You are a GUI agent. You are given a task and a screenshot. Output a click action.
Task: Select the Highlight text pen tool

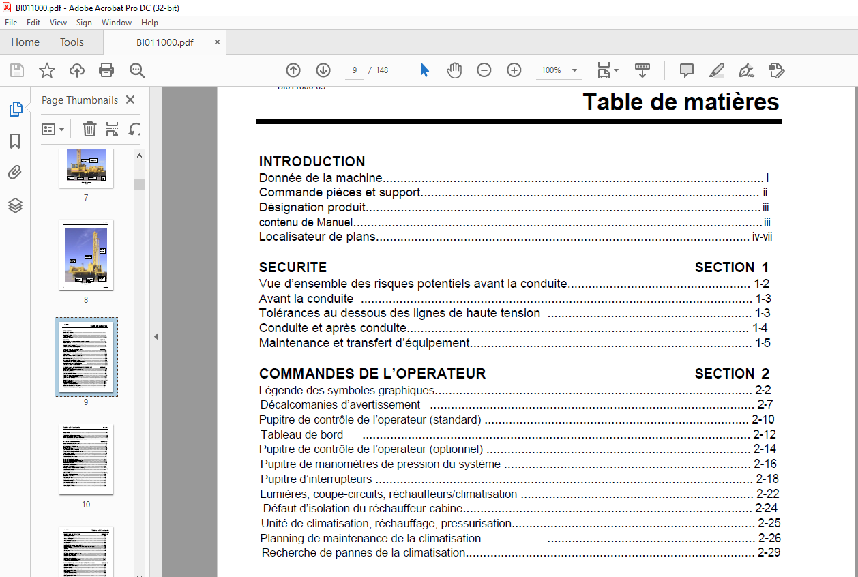(x=717, y=70)
